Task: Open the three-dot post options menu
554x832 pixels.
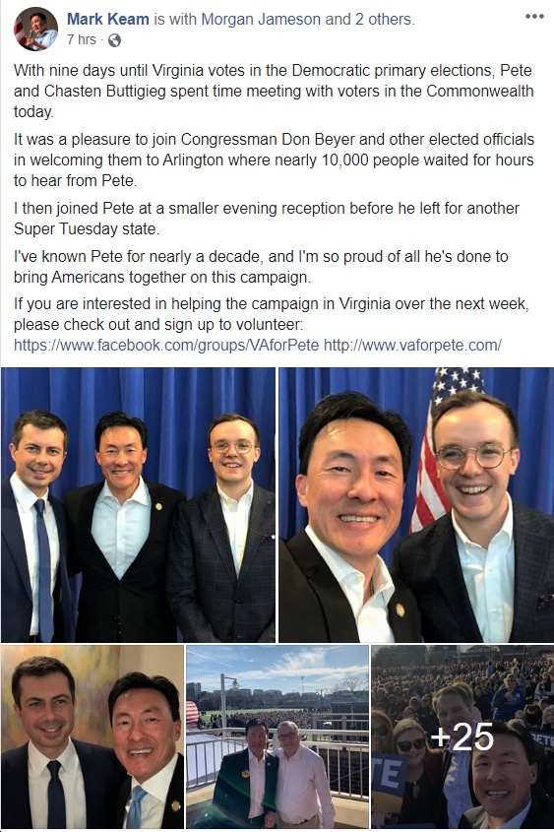Action: tap(534, 17)
